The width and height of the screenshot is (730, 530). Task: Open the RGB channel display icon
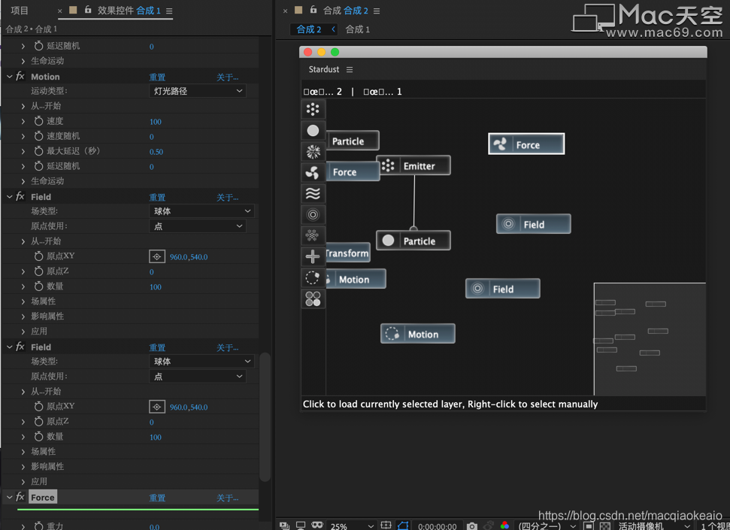504,525
